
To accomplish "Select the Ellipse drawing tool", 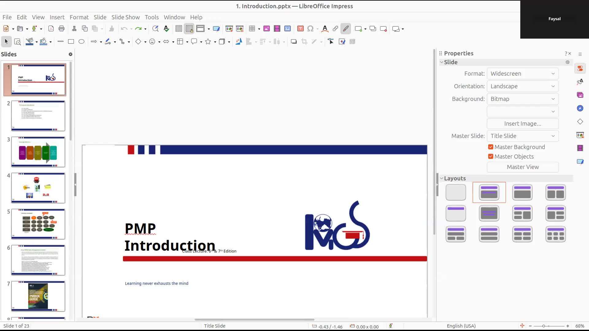I will coord(81,41).
